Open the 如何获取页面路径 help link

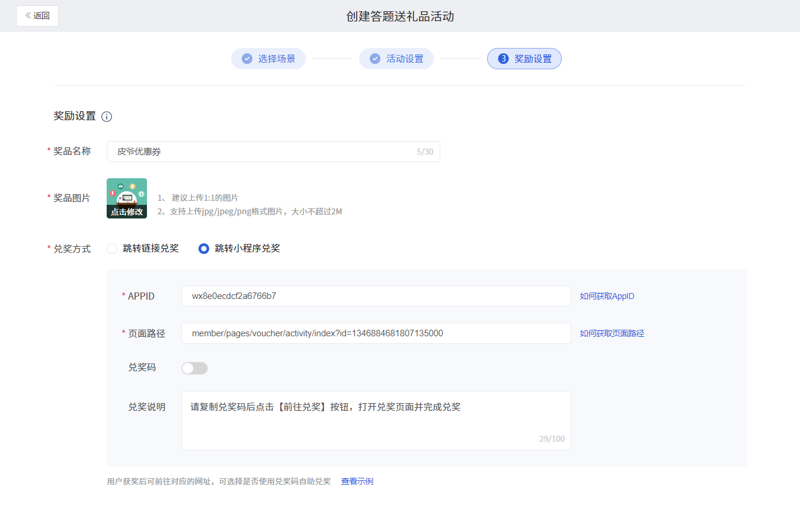tap(612, 333)
